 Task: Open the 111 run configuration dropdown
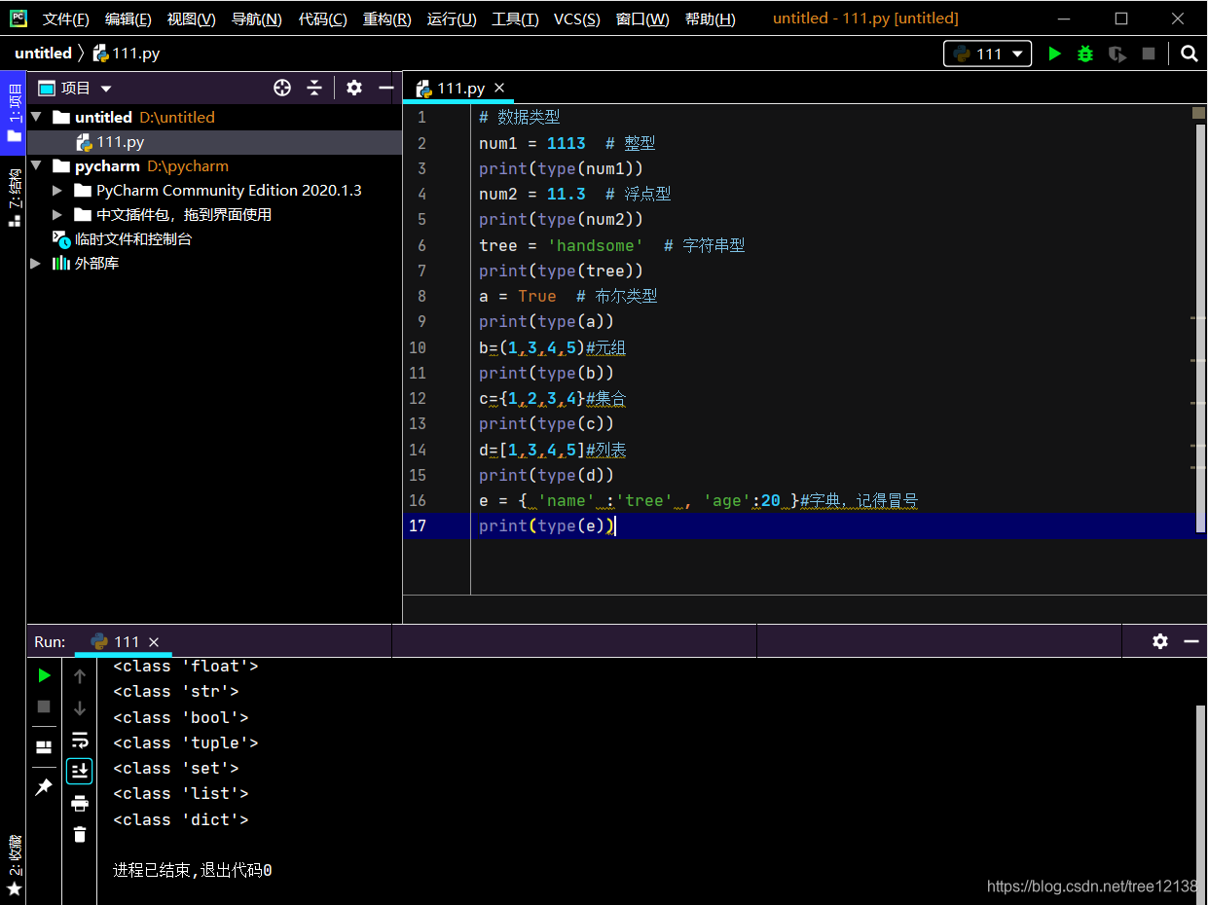[987, 54]
